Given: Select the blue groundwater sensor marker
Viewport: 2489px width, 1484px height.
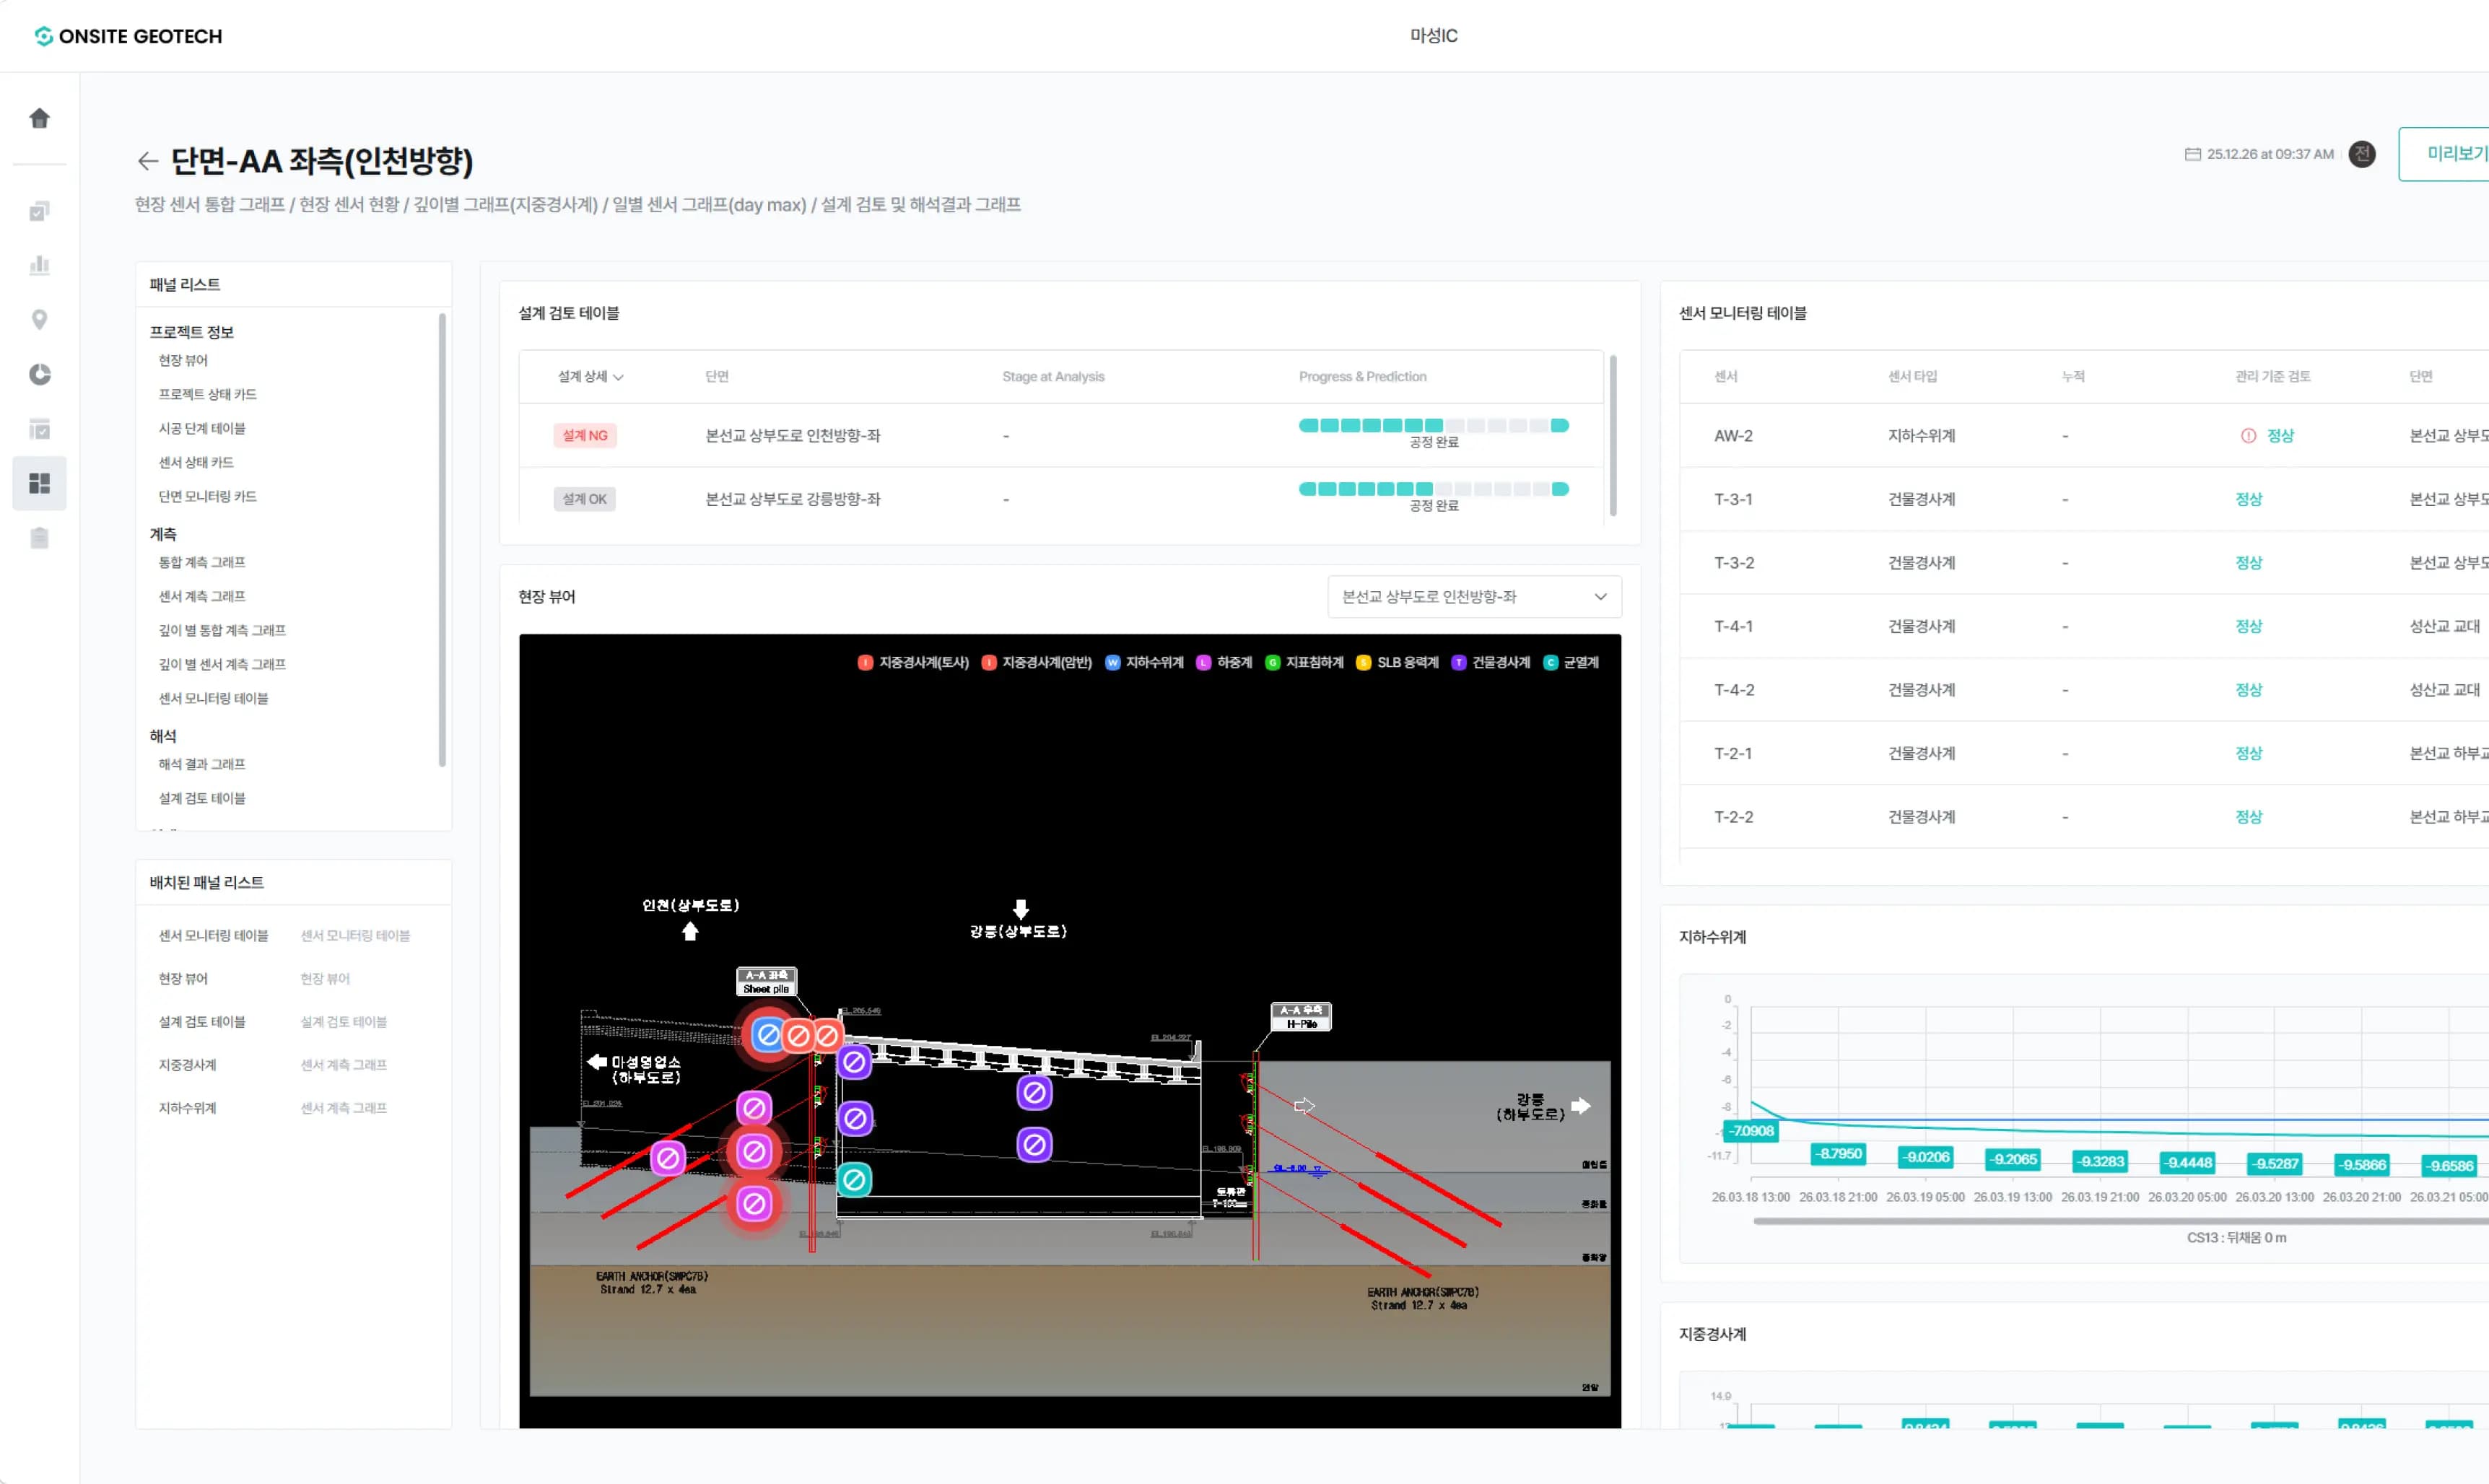Looking at the screenshot, I should [x=768, y=1034].
